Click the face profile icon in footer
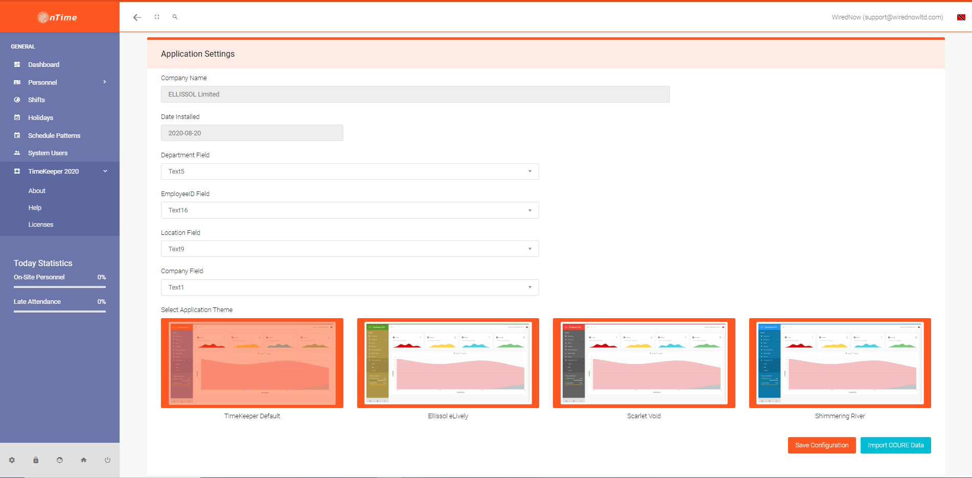The width and height of the screenshot is (972, 478). coord(60,460)
